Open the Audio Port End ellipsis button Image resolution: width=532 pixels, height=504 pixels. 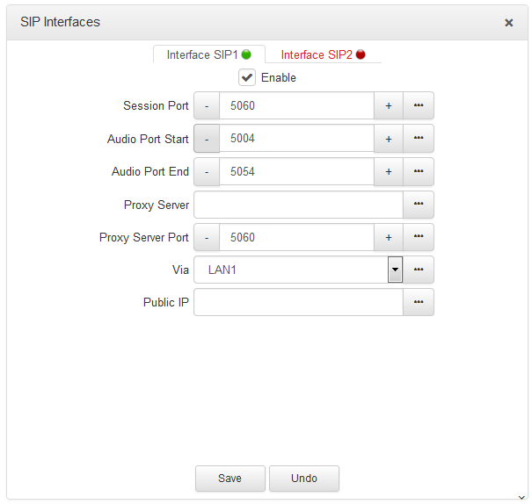point(419,171)
